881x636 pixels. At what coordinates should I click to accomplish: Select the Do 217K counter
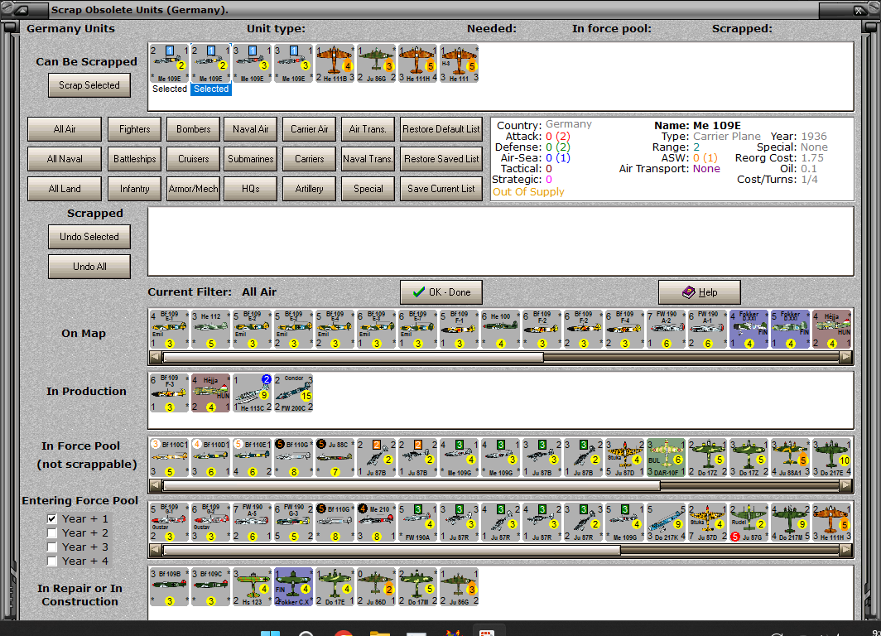pos(667,522)
